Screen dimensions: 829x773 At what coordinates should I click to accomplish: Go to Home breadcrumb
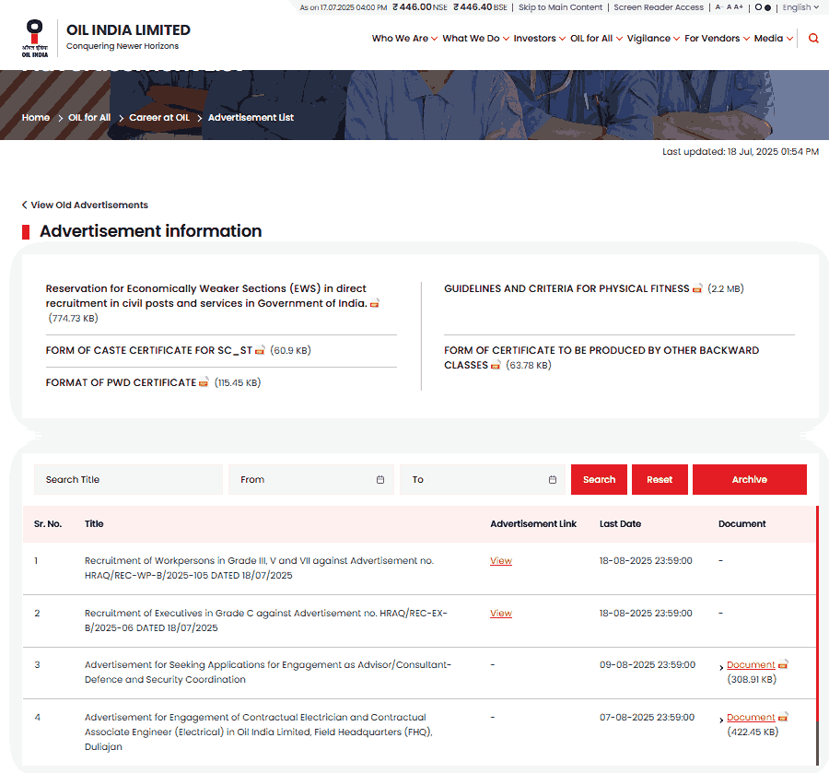[36, 117]
